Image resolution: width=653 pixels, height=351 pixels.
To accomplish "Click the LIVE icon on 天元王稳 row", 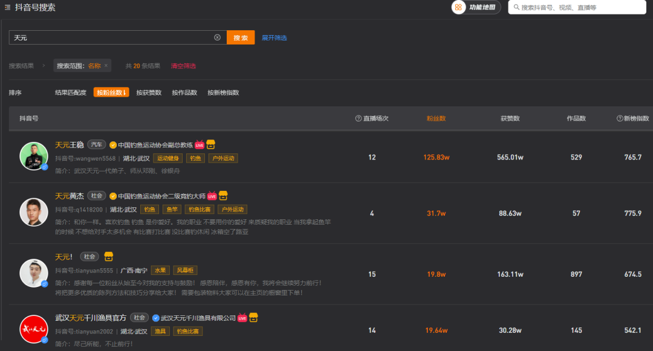I will click(x=200, y=145).
